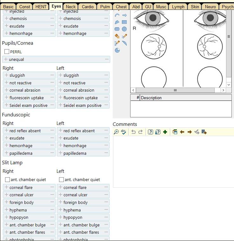Select the circle shape drawing tool
Viewport: 234px width, 241px height.
124,29
